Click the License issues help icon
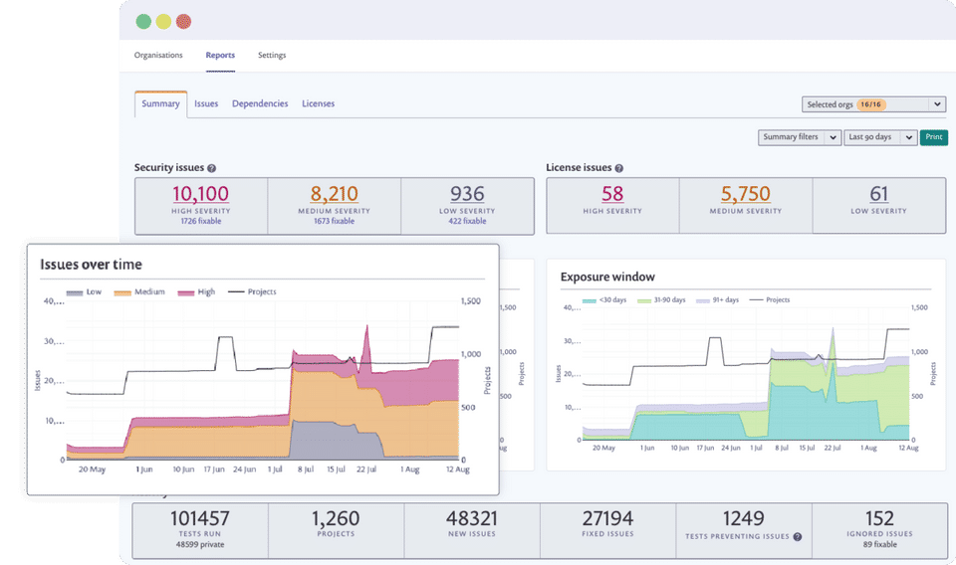 tap(619, 169)
